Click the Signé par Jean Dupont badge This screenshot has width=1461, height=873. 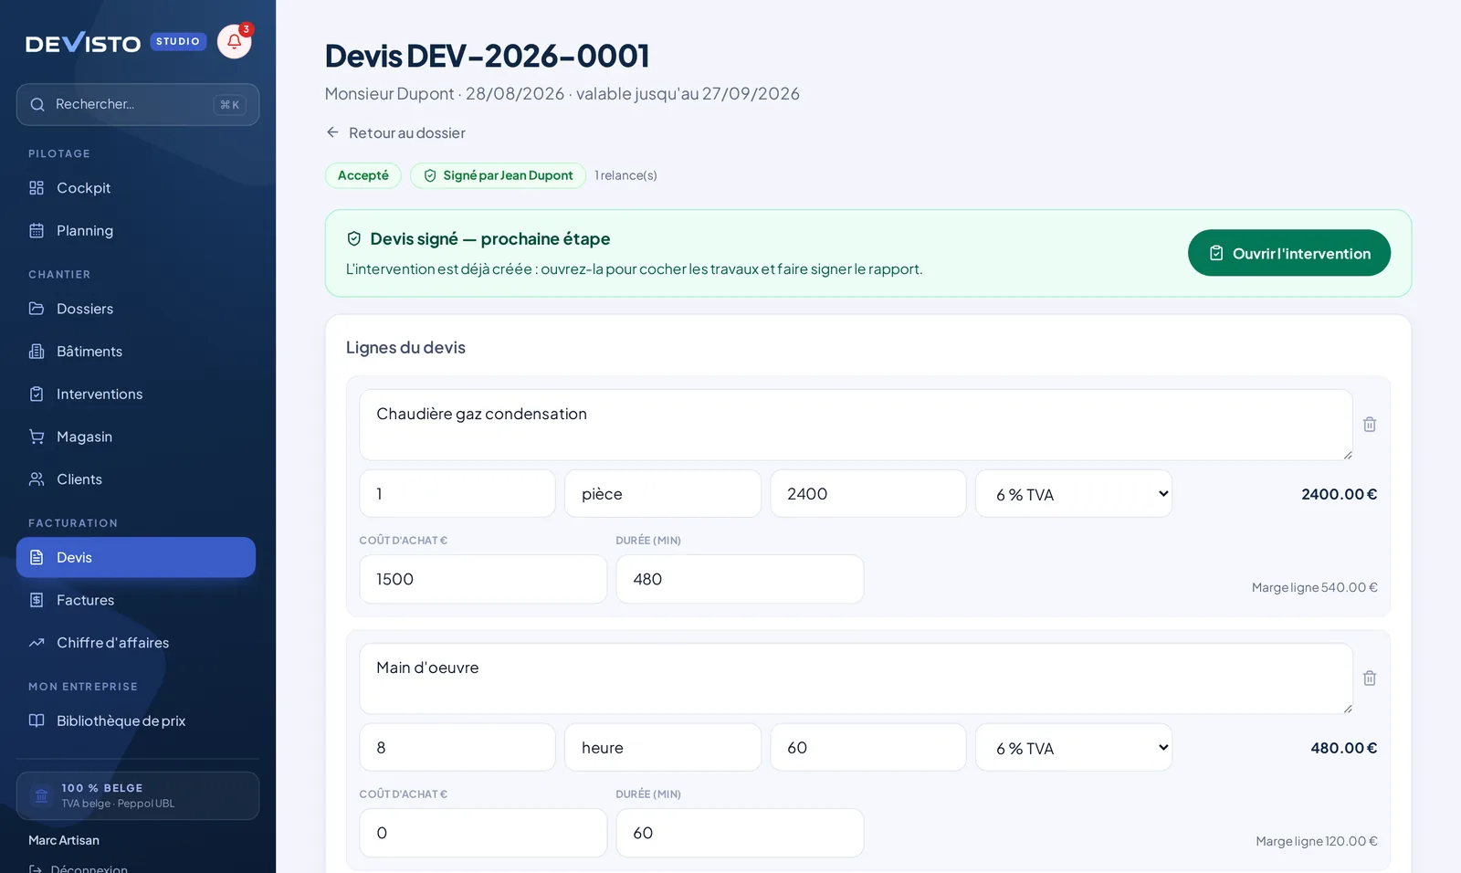coord(498,175)
